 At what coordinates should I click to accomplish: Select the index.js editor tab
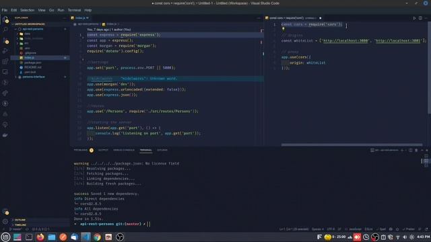[x=80, y=18]
